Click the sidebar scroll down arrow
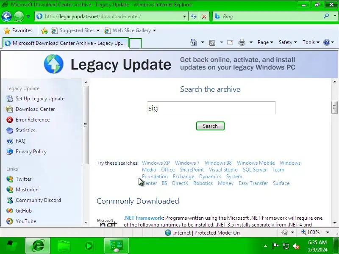339x254 pixels. coord(86,222)
